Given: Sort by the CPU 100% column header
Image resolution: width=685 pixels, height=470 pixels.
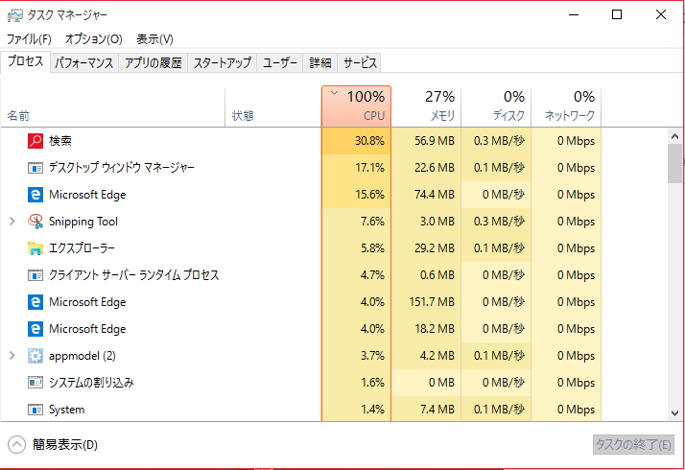Looking at the screenshot, I should [x=356, y=107].
